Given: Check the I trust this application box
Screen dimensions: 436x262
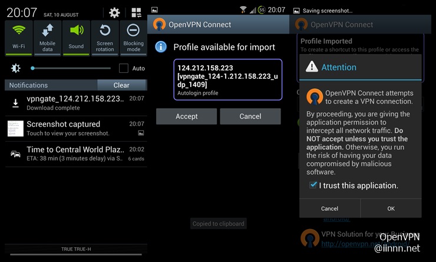Looking at the screenshot, I should 313,185.
